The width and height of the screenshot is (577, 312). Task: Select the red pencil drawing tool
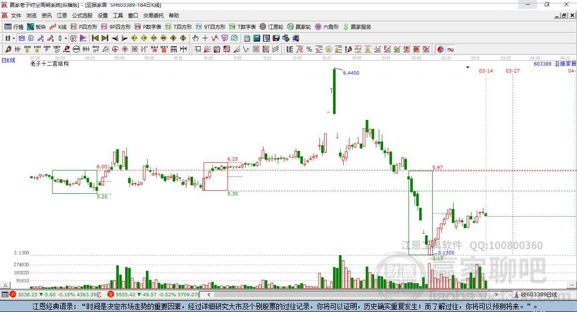[8, 50]
